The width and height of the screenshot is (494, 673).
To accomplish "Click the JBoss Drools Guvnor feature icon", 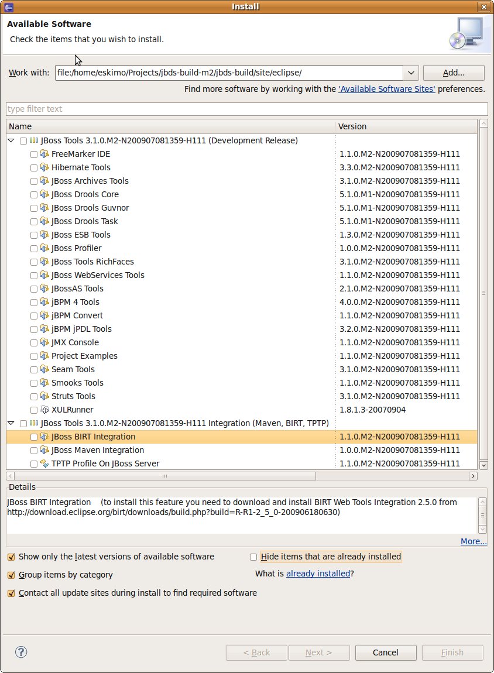I will coord(44,207).
